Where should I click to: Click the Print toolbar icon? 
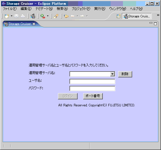point(23,16)
